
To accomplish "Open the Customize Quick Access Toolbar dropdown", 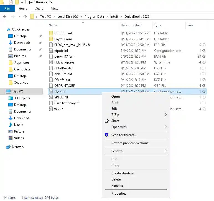I will pyautogui.click(x=22, y=2).
